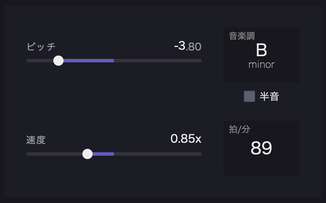Click the purple filled section of speed slider

pos(103,154)
